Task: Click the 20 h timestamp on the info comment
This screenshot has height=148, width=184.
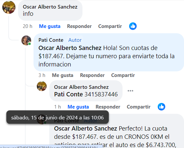Action: (x=28, y=26)
